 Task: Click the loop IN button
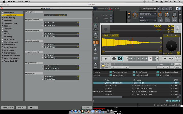click(165, 59)
